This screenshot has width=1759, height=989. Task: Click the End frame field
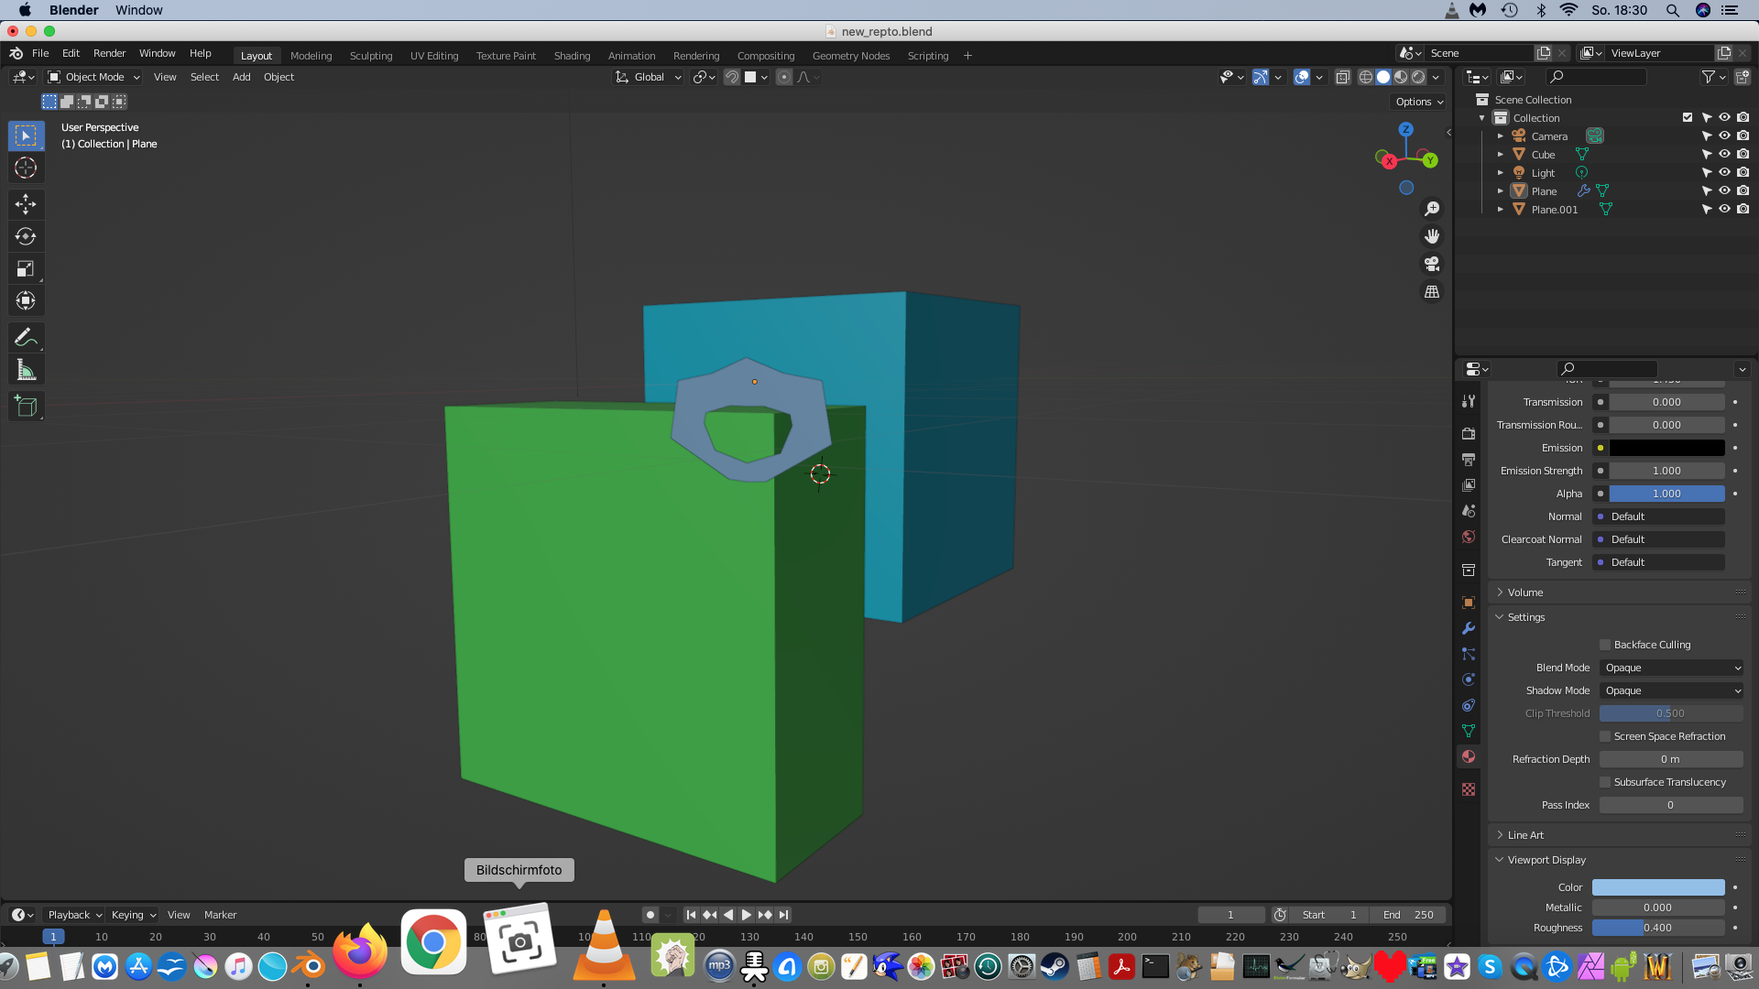[x=1408, y=915]
